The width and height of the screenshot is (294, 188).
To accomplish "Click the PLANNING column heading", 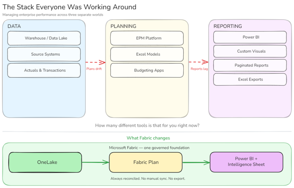I will 123,26.
